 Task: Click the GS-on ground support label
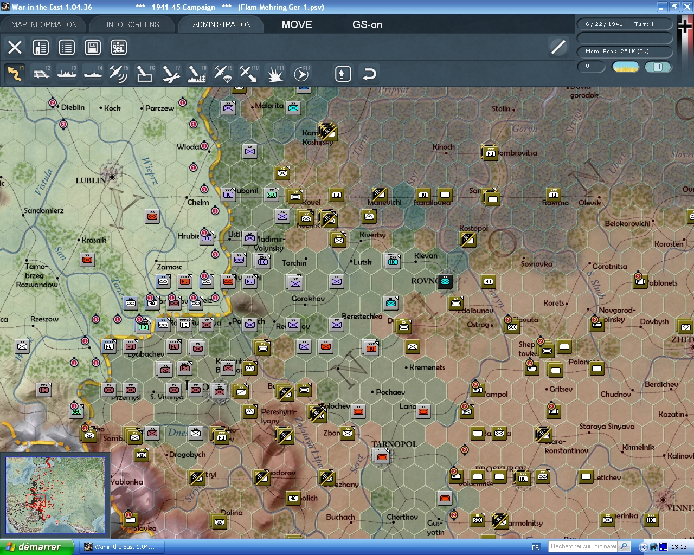[x=367, y=24]
